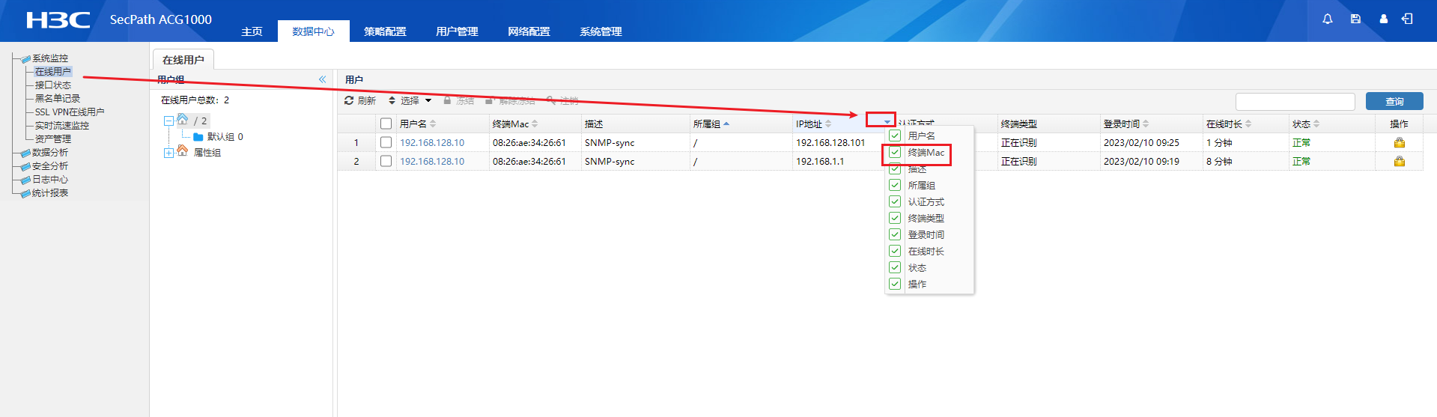Viewport: 1437px width, 417px height.
Task: Click the lock icon in row 1
Action: 1399,143
